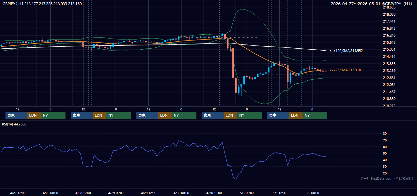Click the RSI(14) 44.7305 indicator label

tap(14, 124)
